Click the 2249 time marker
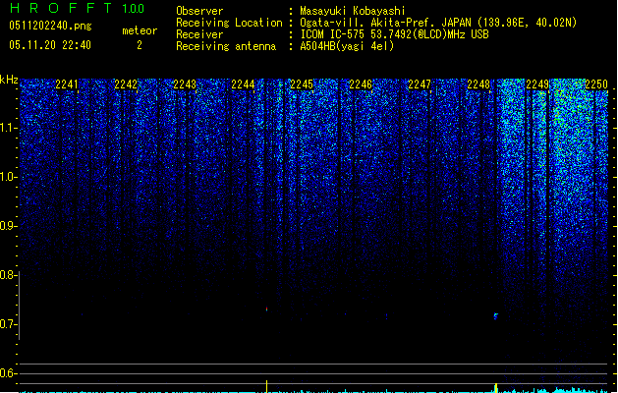This screenshot has width=618, height=393. [537, 84]
